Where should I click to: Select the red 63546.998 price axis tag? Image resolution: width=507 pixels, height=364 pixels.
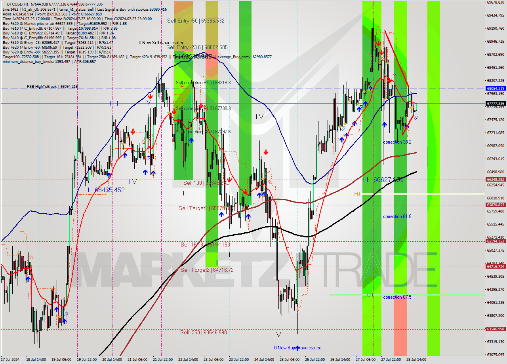point(496,329)
